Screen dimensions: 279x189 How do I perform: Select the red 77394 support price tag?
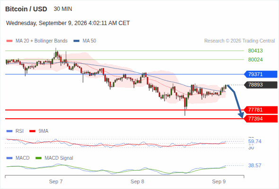(261, 119)
